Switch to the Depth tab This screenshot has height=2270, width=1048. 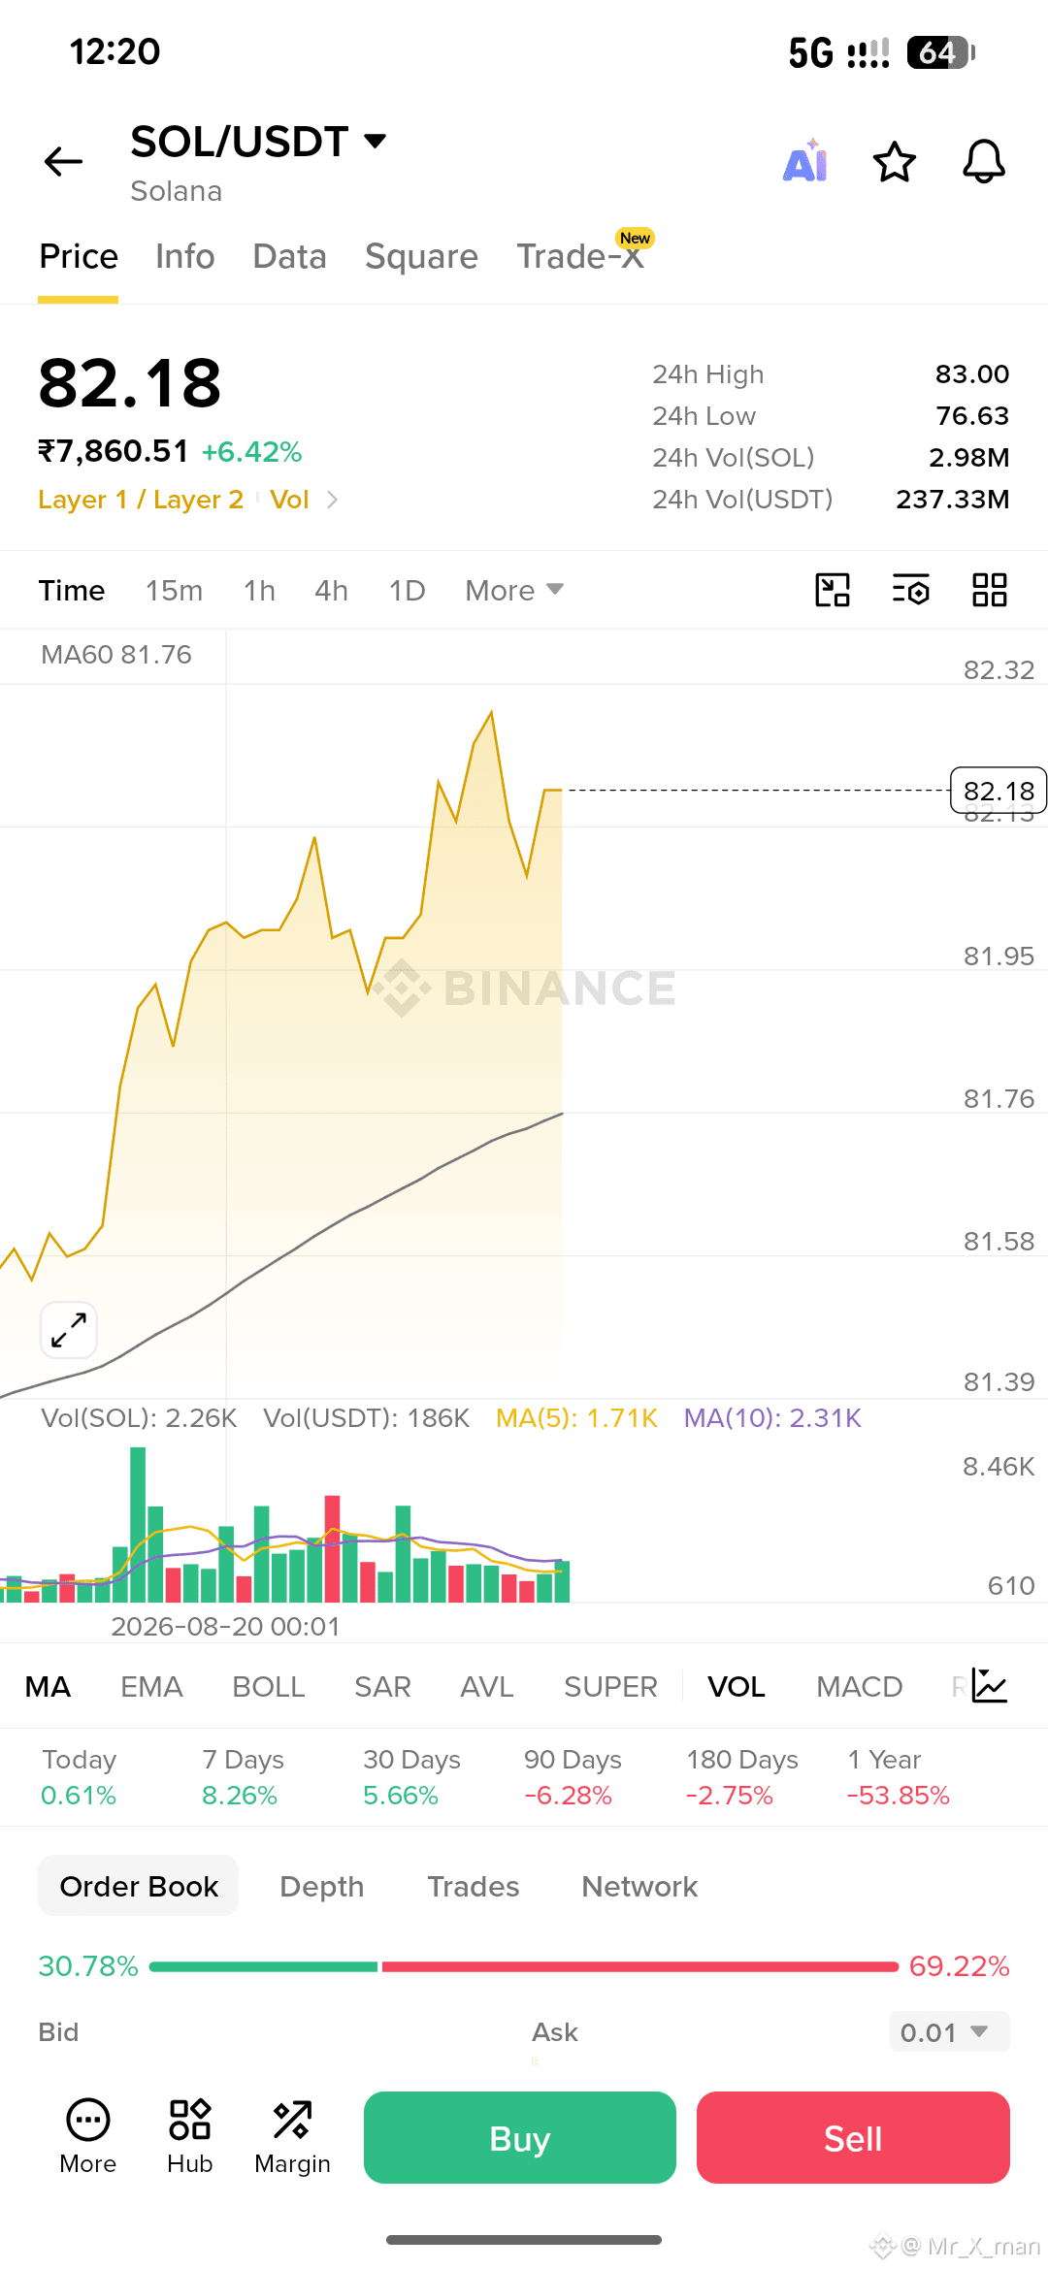(x=322, y=1886)
